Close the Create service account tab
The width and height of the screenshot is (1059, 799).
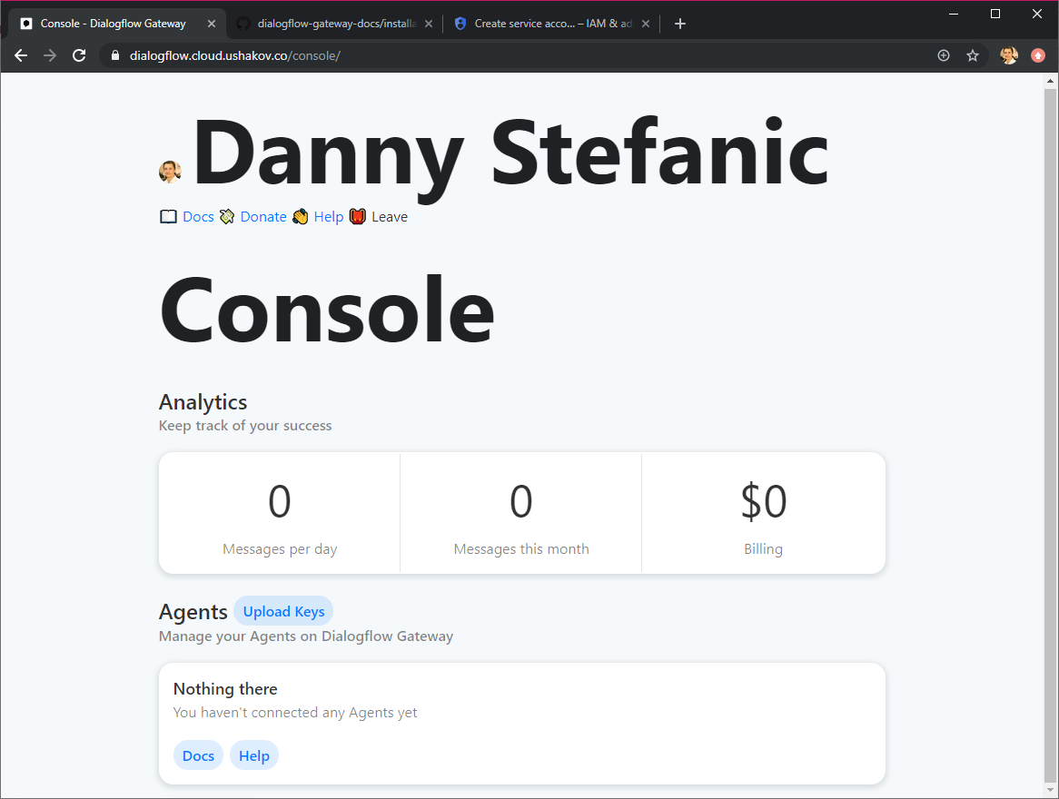pyautogui.click(x=646, y=24)
